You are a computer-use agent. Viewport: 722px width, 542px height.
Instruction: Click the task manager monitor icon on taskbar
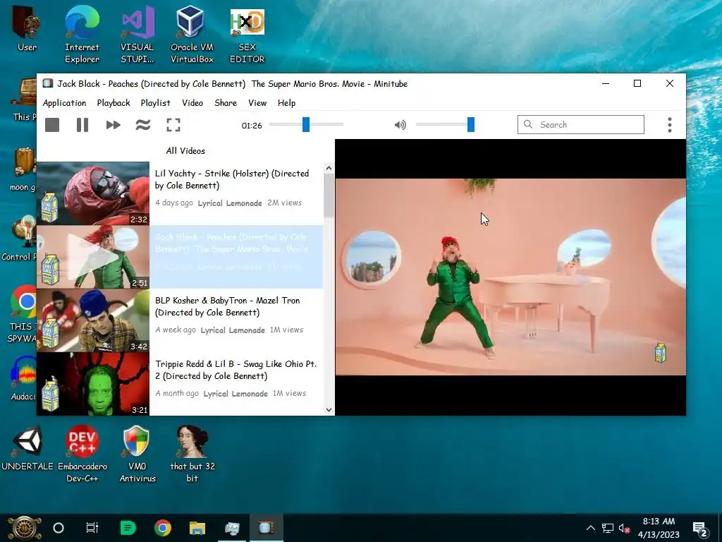[x=232, y=528]
